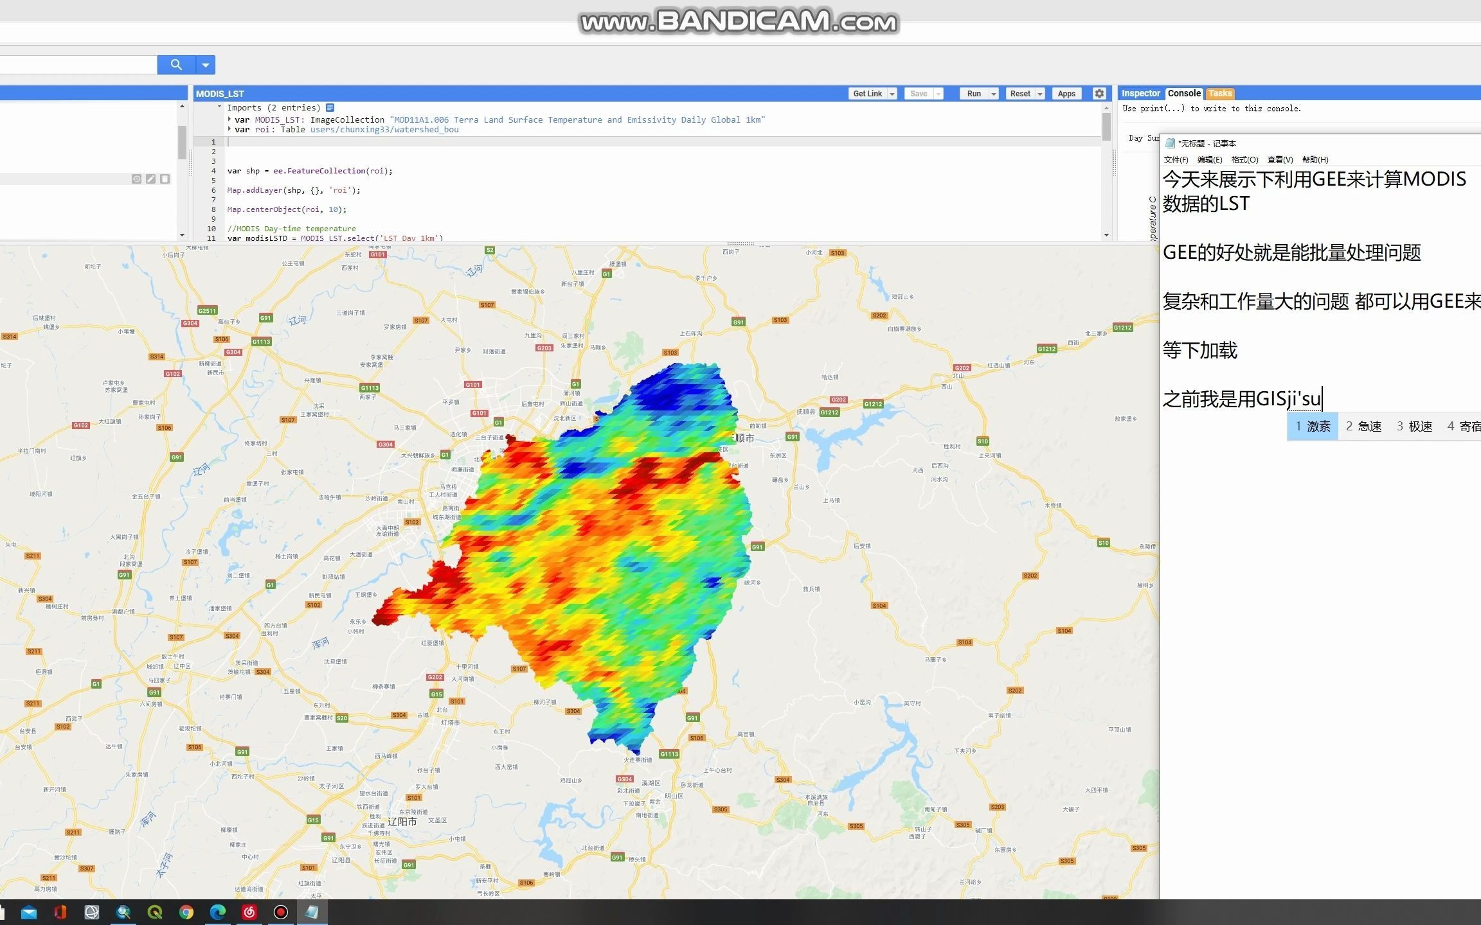
Task: Collapse the Imports (2 entries) section
Action: coord(219,107)
